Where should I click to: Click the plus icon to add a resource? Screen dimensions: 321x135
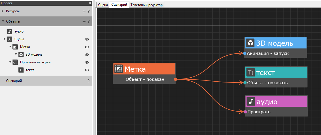[x=84, y=11]
